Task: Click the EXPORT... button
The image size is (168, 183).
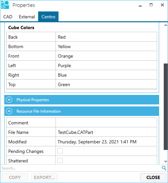Action: pyautogui.click(x=44, y=177)
